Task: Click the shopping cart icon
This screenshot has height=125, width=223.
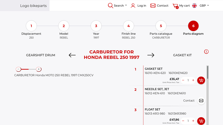Action: pos(175,6)
